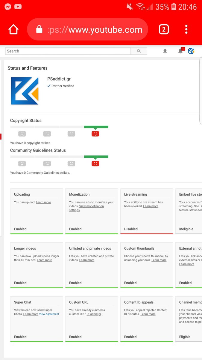Click the Eligible status in Channel memberships

(x=185, y=337)
